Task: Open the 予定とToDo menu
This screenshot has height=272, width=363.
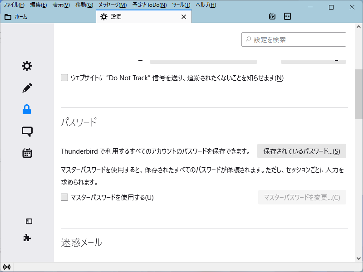Action: click(150, 5)
